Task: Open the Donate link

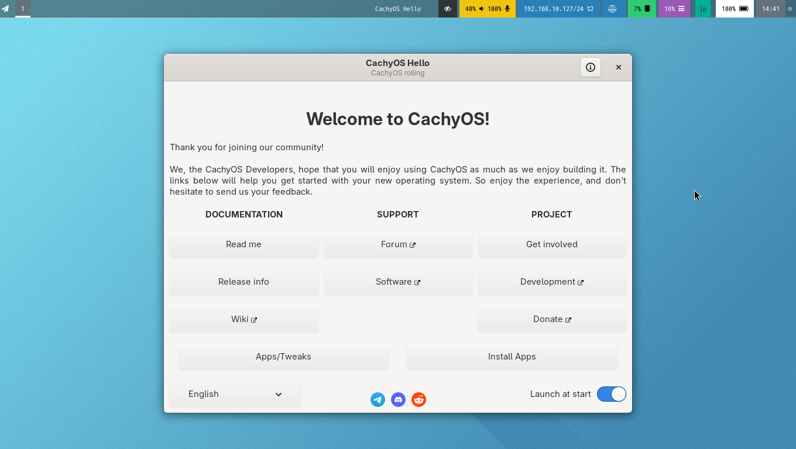Action: point(552,319)
